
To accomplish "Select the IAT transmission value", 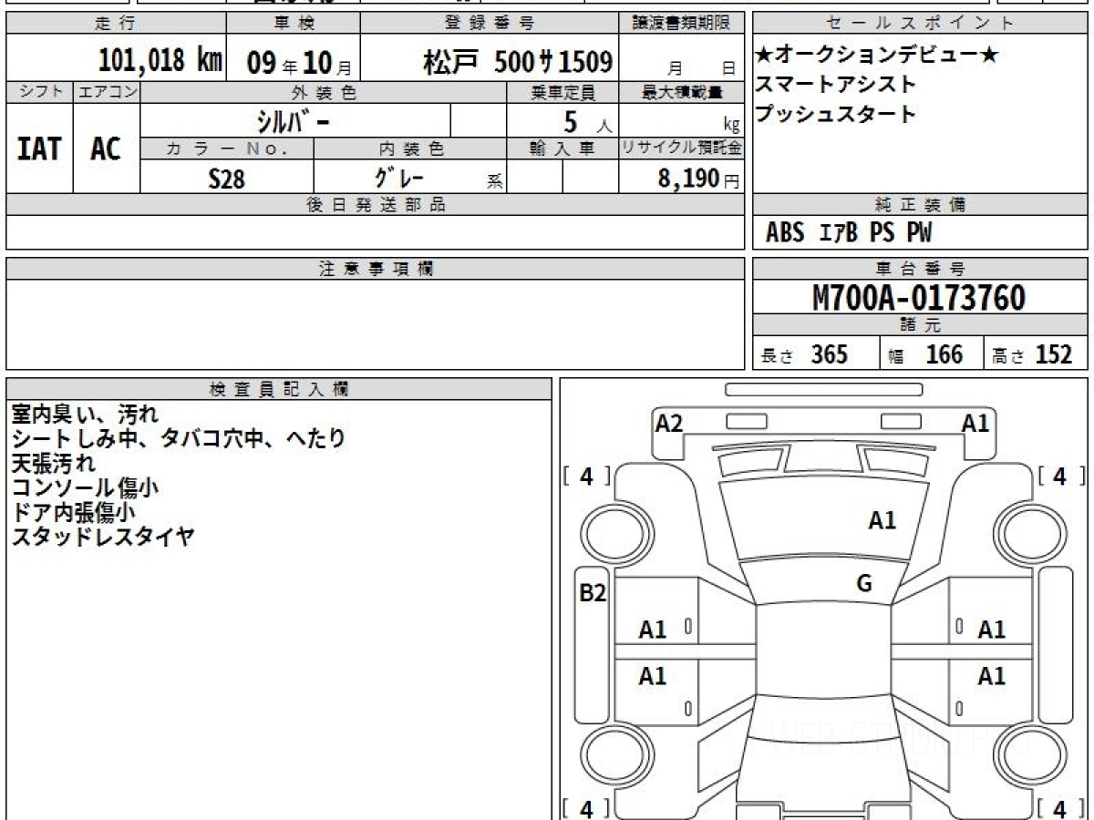I will click(39, 149).
